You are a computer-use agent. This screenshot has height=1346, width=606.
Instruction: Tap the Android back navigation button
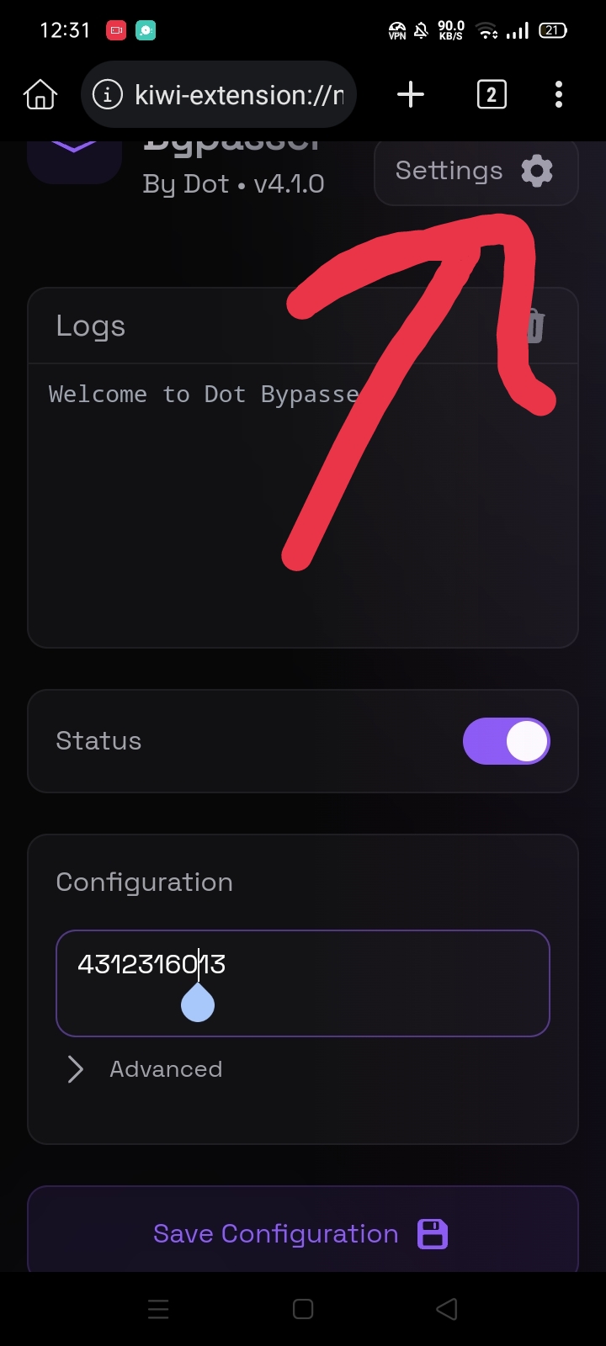pos(447,1309)
